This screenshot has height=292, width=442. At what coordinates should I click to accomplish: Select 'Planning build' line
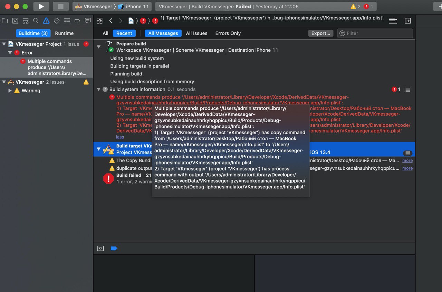coord(126,74)
